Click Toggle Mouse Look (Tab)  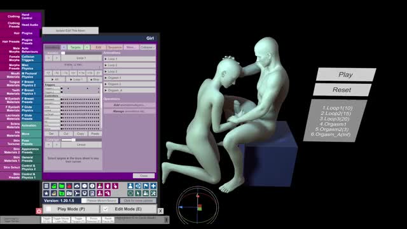click(61, 220)
